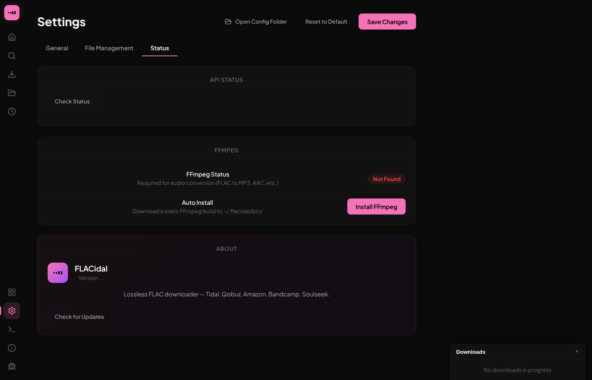The image size is (592, 380).
Task: Open the terminal console sidebar icon
Action: [12, 329]
